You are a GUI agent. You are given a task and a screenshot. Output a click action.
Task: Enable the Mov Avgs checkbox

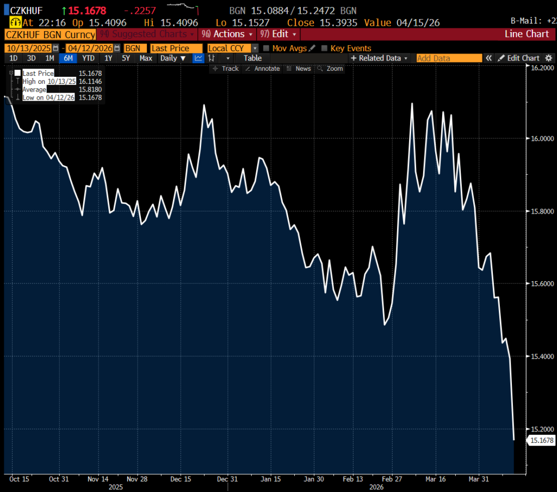266,48
